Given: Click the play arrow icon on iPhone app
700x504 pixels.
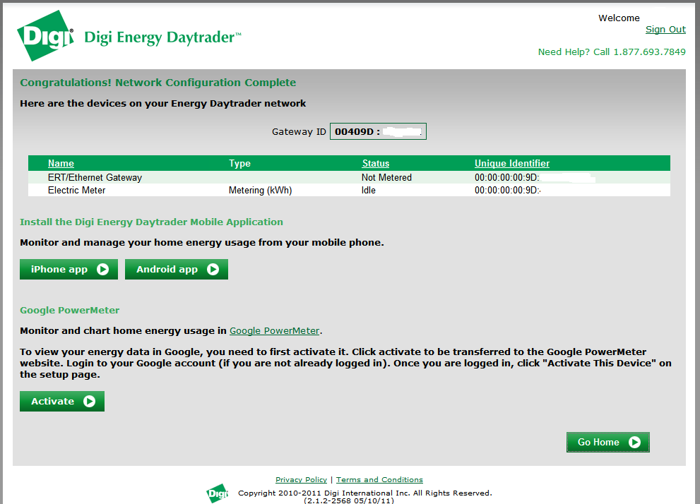Looking at the screenshot, I should point(103,269).
